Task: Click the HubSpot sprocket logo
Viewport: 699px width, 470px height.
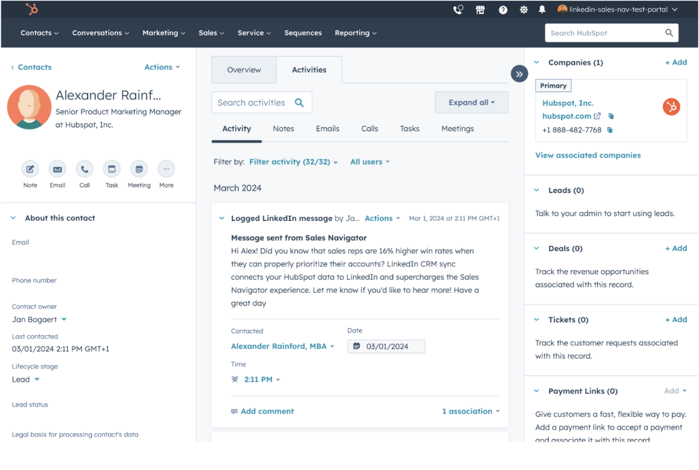Action: click(32, 9)
